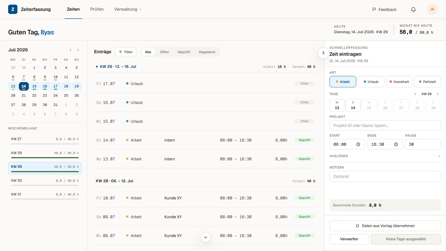This screenshot has width=446, height=251.
Task: Open clock picker in Ende field
Action: click(x=396, y=144)
